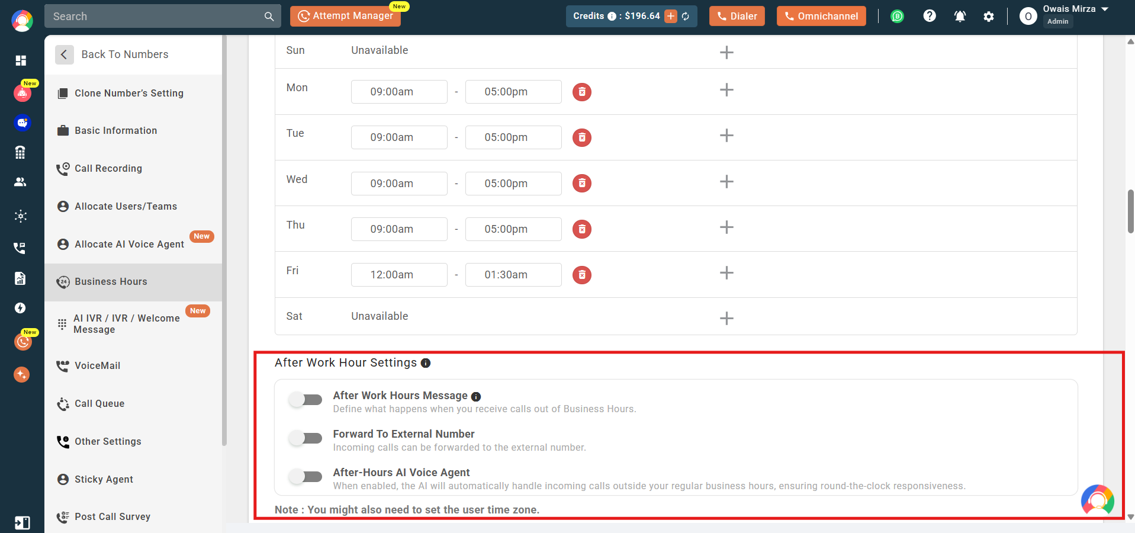Click the info icon beside After Work Hours Message
The image size is (1135, 533).
(x=476, y=396)
